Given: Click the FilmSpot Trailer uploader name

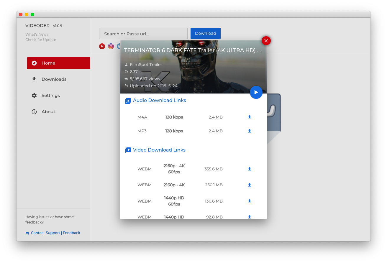Looking at the screenshot, I should 146,65.
